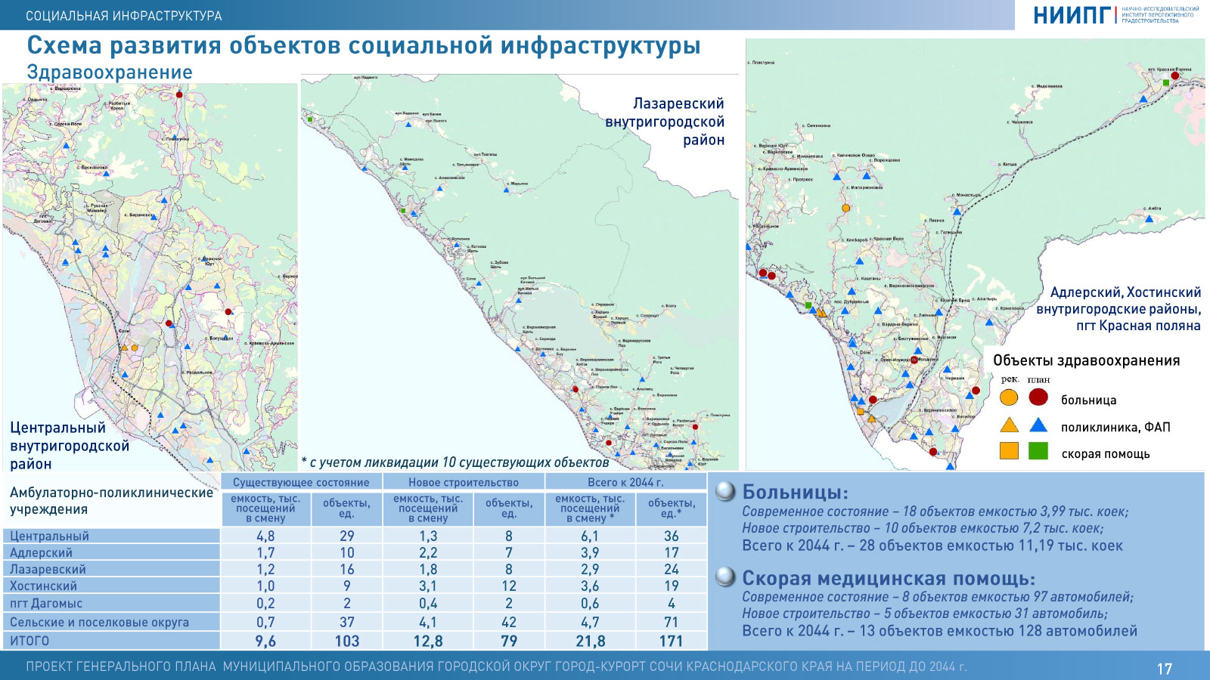Click the line about 28 объектов емкостью 11,19 тыс. коек
Screen dimensions: 1210x680
(932, 545)
